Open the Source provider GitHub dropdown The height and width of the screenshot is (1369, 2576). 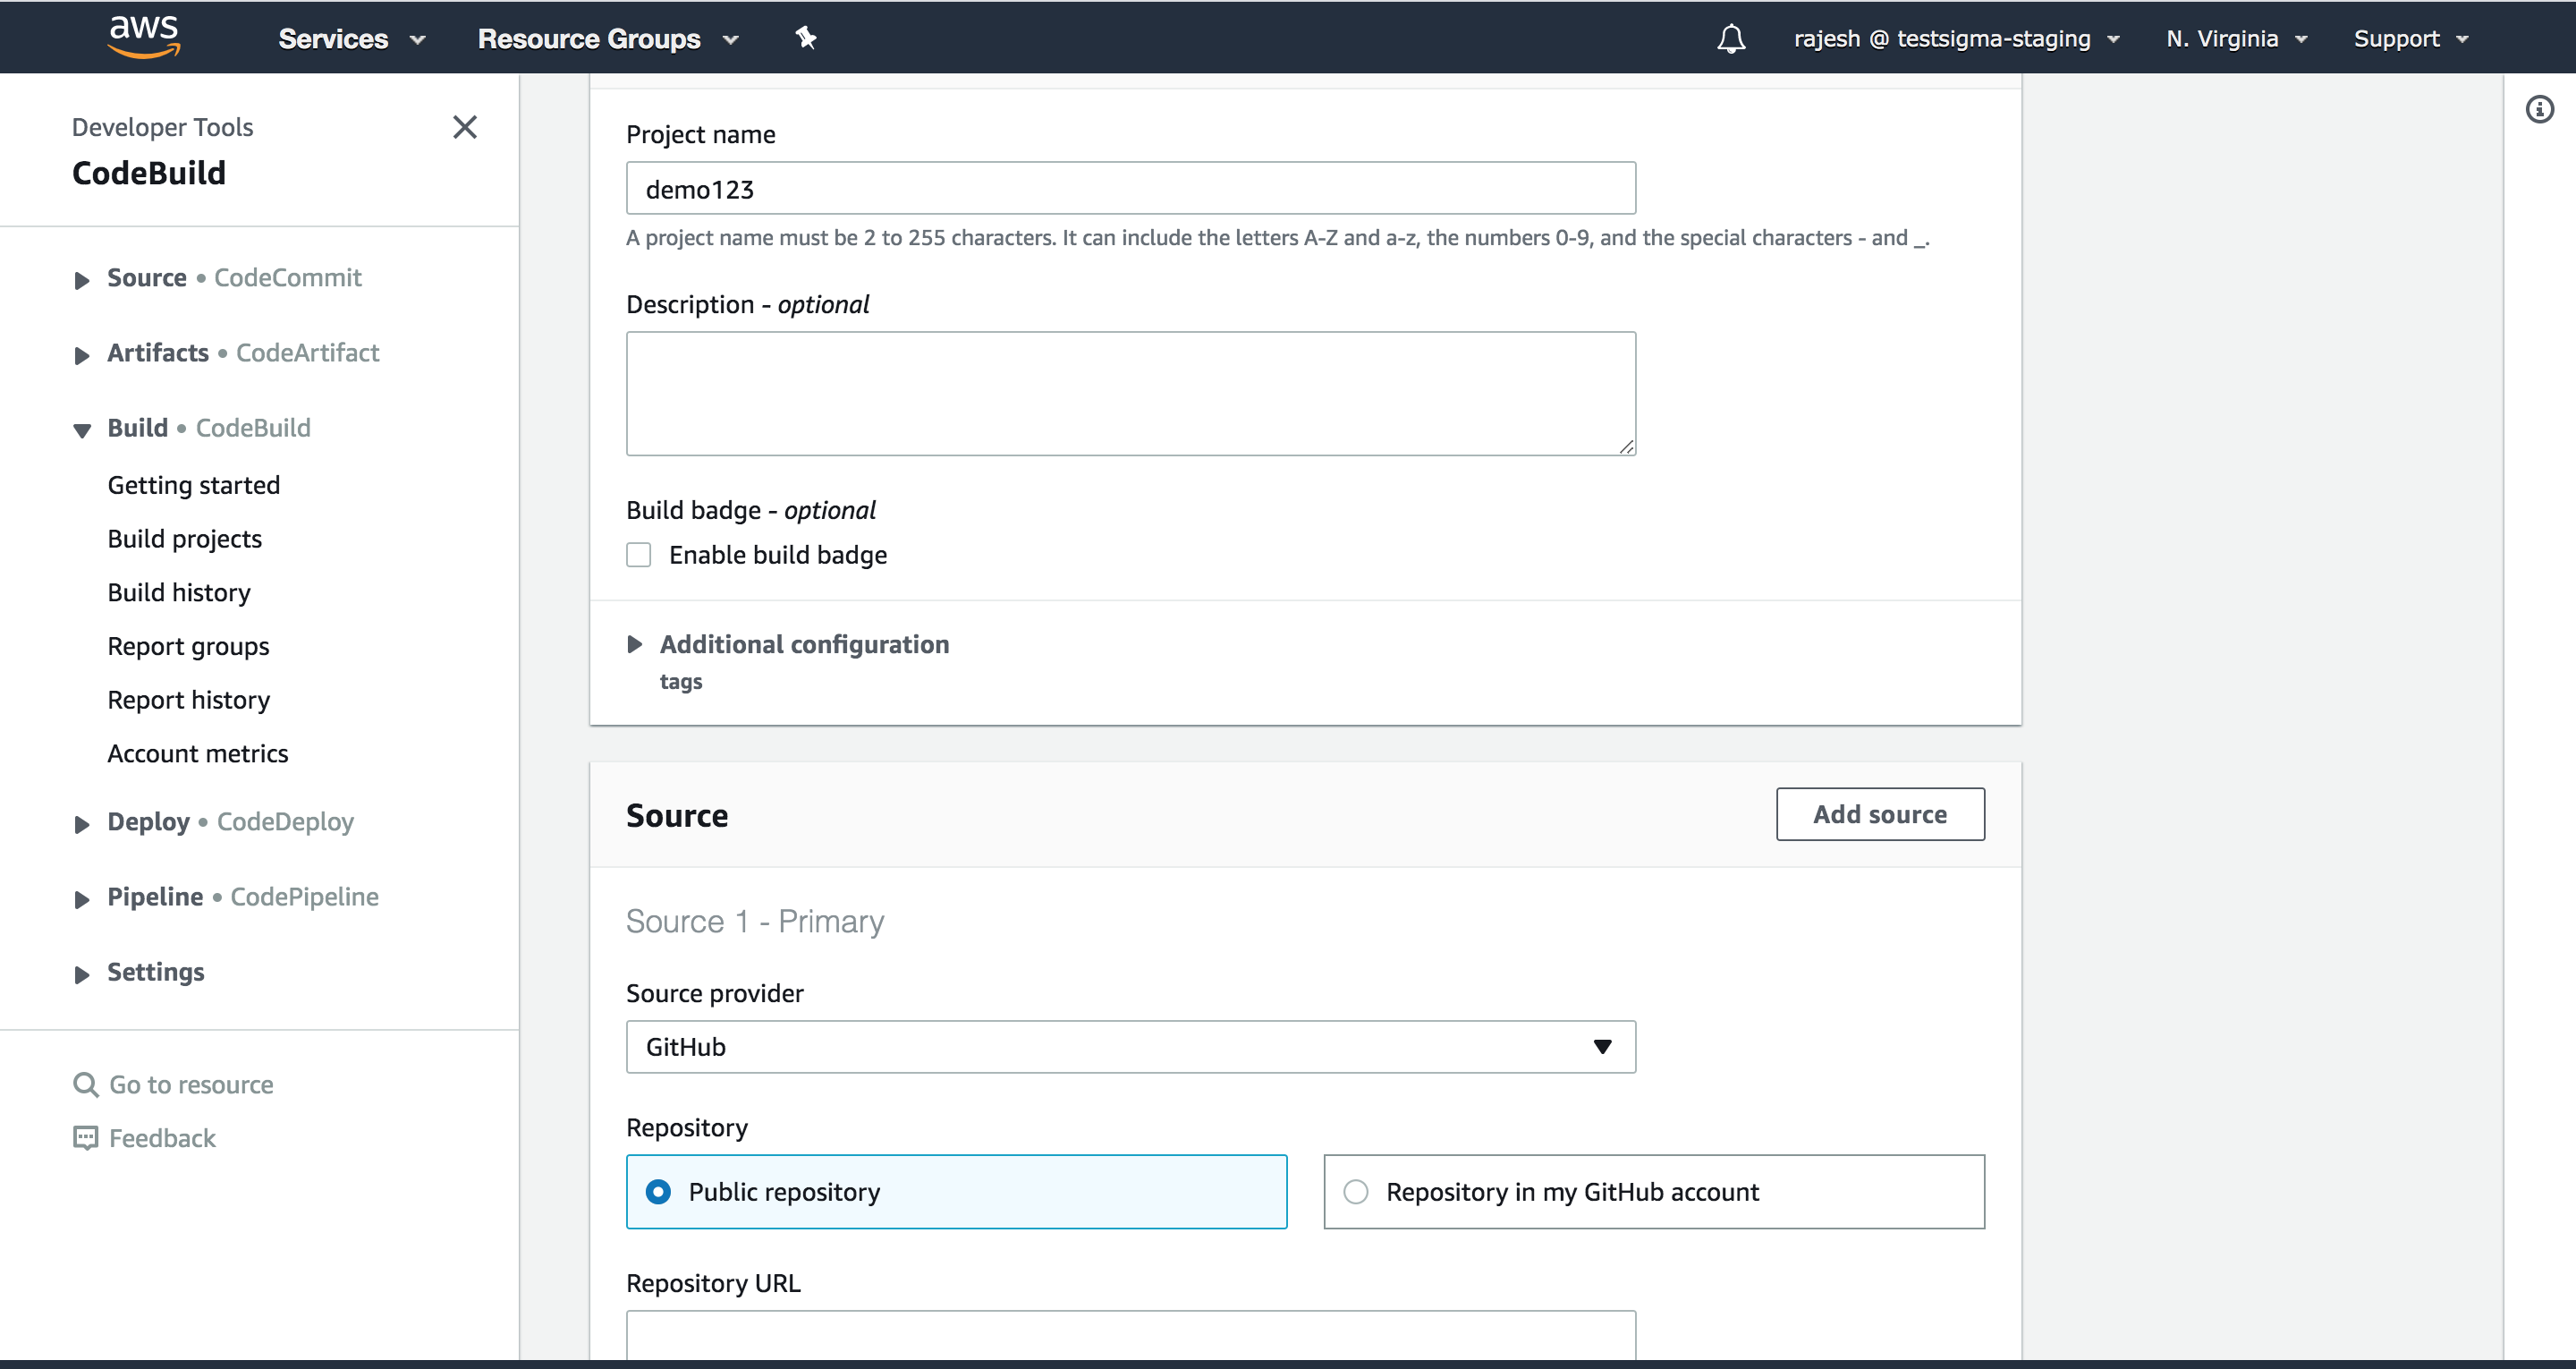click(x=1130, y=1047)
